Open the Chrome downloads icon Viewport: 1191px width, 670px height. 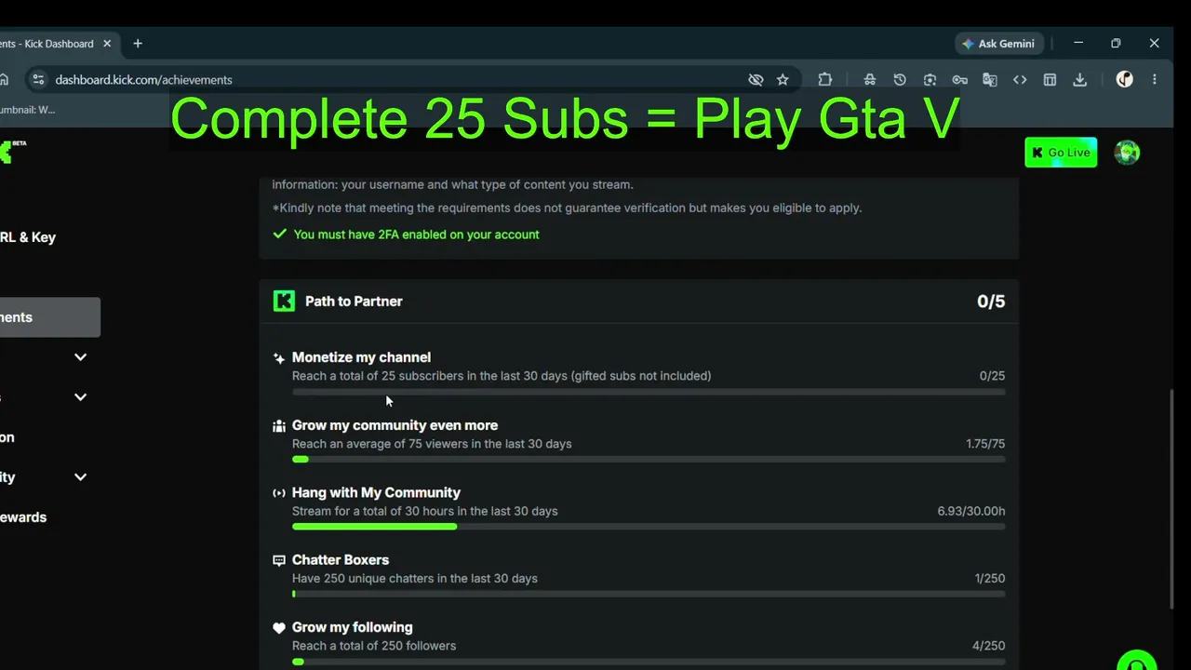1079,80
